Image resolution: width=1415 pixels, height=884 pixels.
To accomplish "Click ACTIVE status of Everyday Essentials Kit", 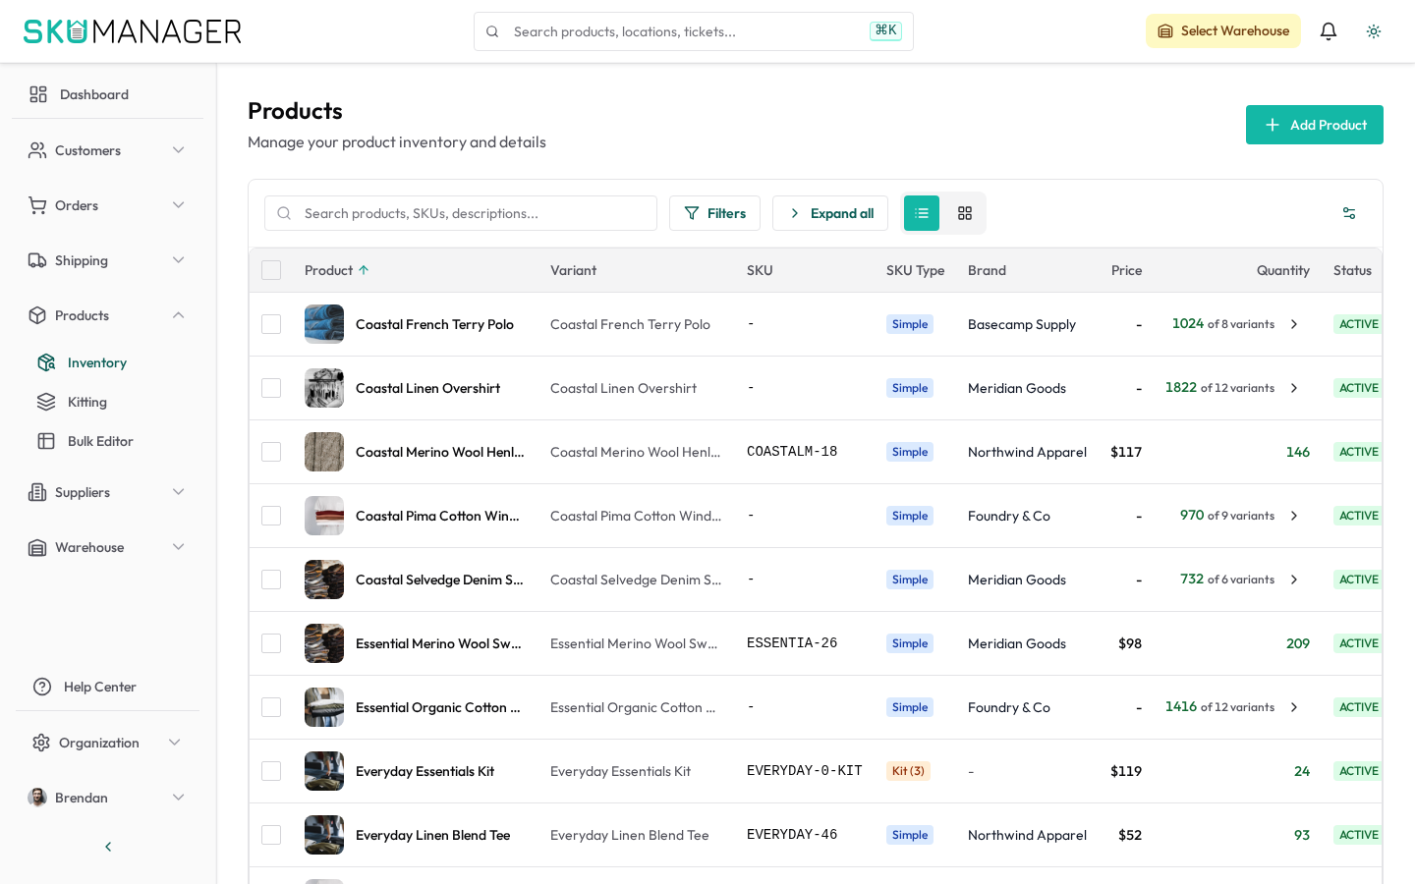I will point(1358,771).
